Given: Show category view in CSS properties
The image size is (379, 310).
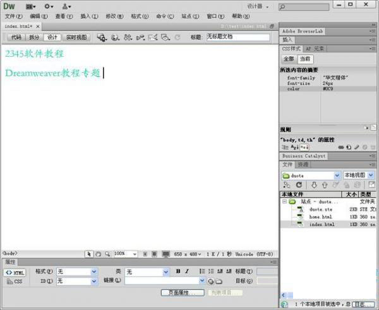Looking at the screenshot, I should [x=285, y=147].
